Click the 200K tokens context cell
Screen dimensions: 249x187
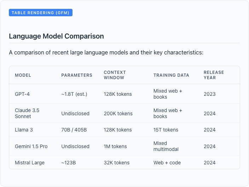point(118,113)
